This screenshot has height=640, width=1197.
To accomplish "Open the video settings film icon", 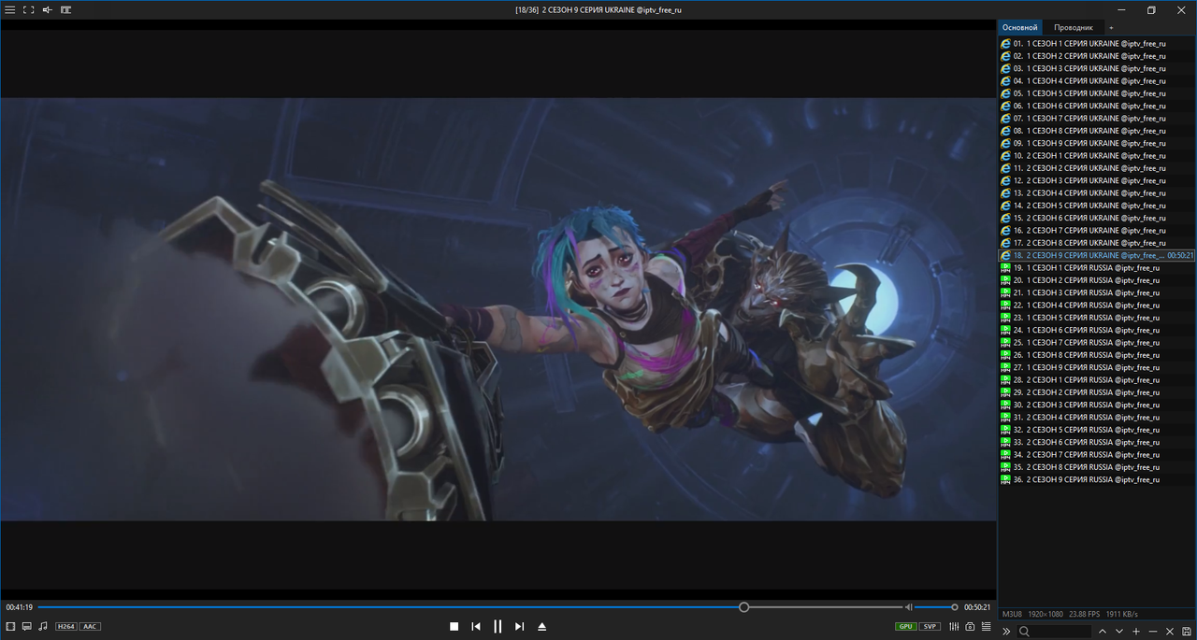I will point(10,626).
